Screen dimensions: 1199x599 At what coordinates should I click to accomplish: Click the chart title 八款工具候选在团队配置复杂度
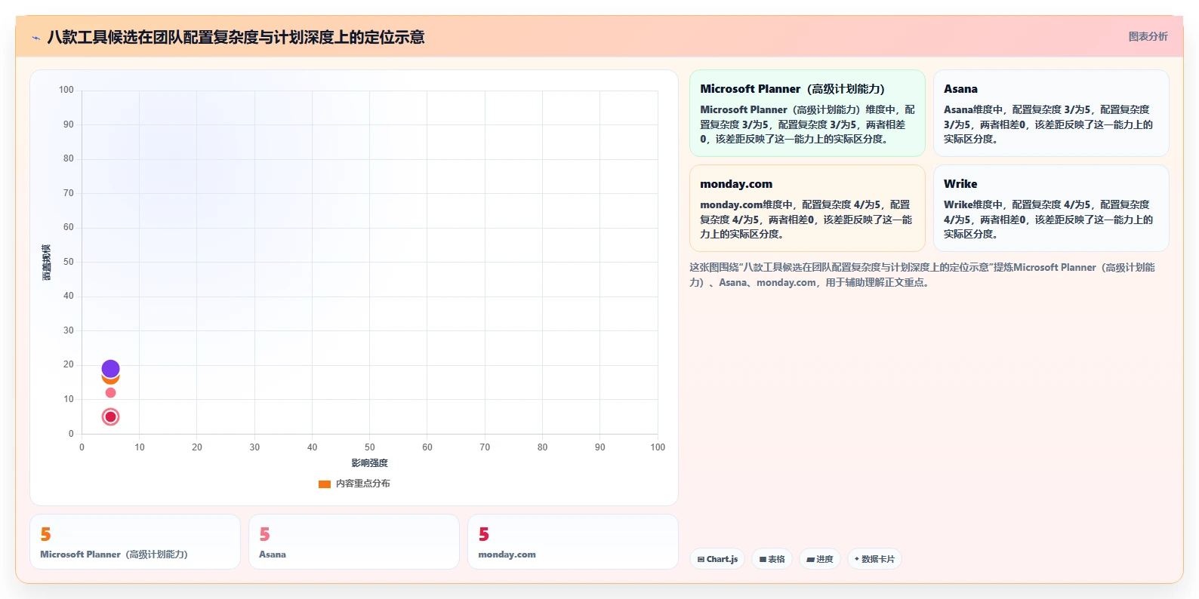[236, 37]
